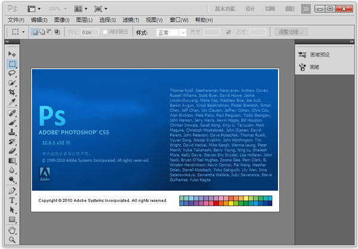
Task: Select the Rectangular Marquee tool in toolbox
Action: pyautogui.click(x=12, y=64)
